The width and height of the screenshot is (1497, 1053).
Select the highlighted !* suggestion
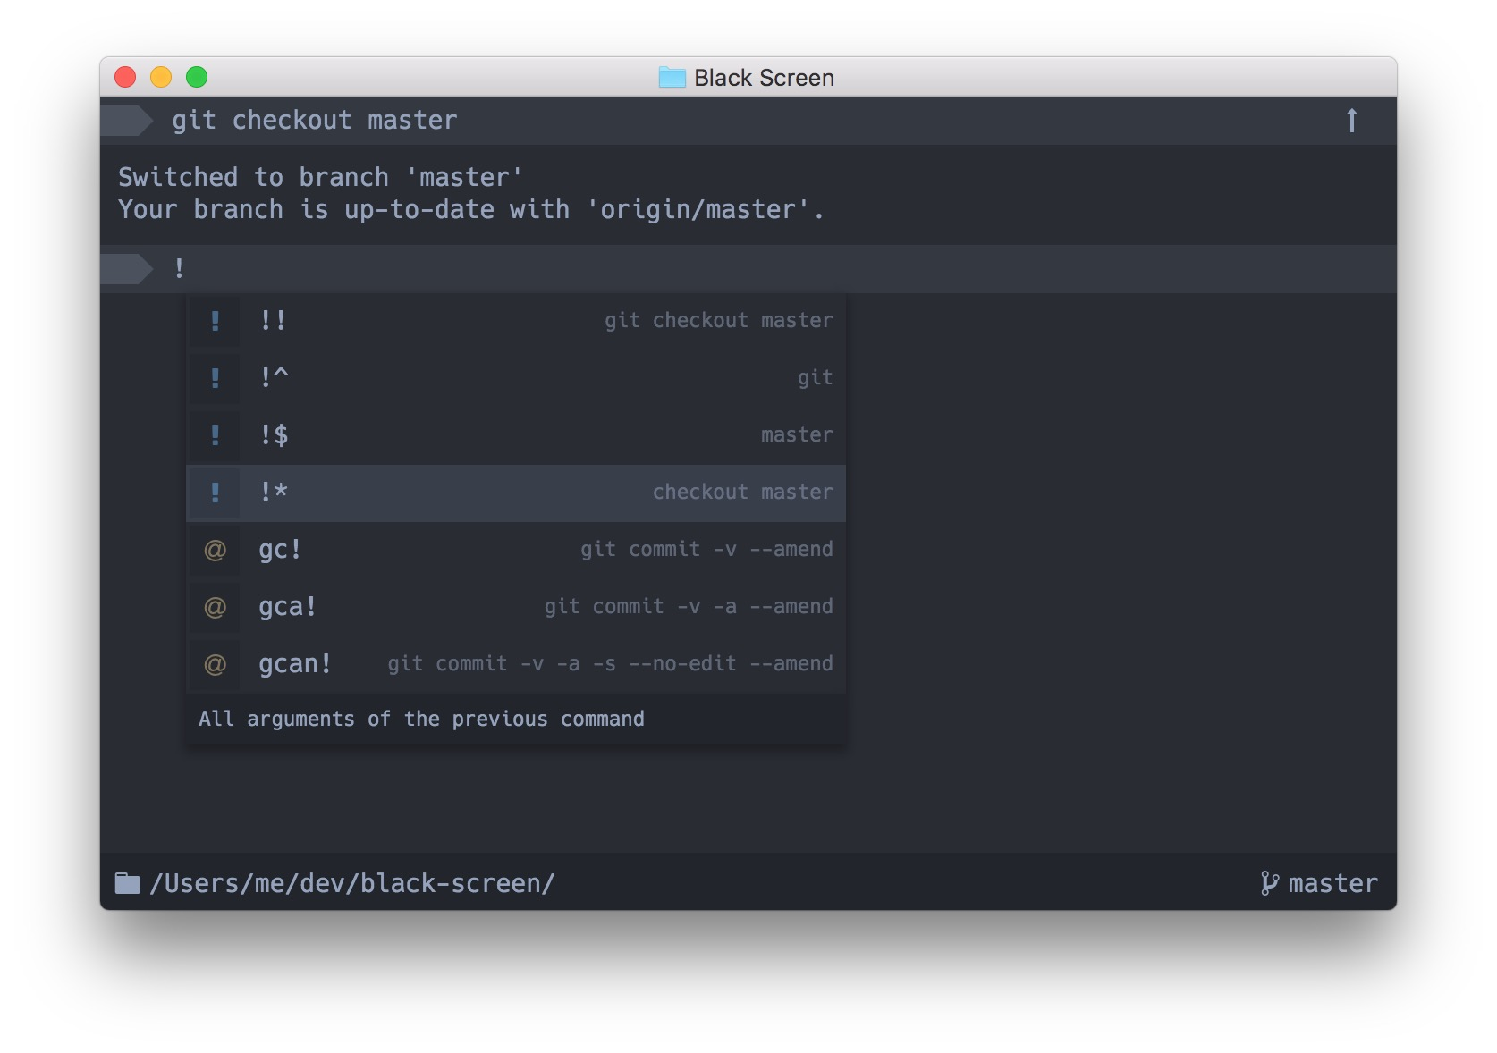(516, 493)
